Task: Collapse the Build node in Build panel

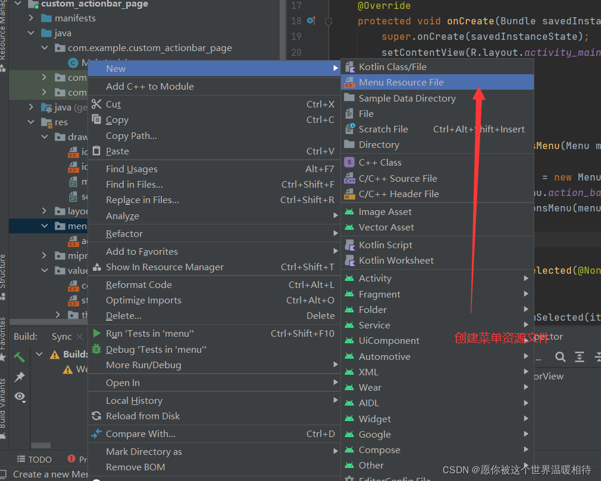Action: point(39,354)
